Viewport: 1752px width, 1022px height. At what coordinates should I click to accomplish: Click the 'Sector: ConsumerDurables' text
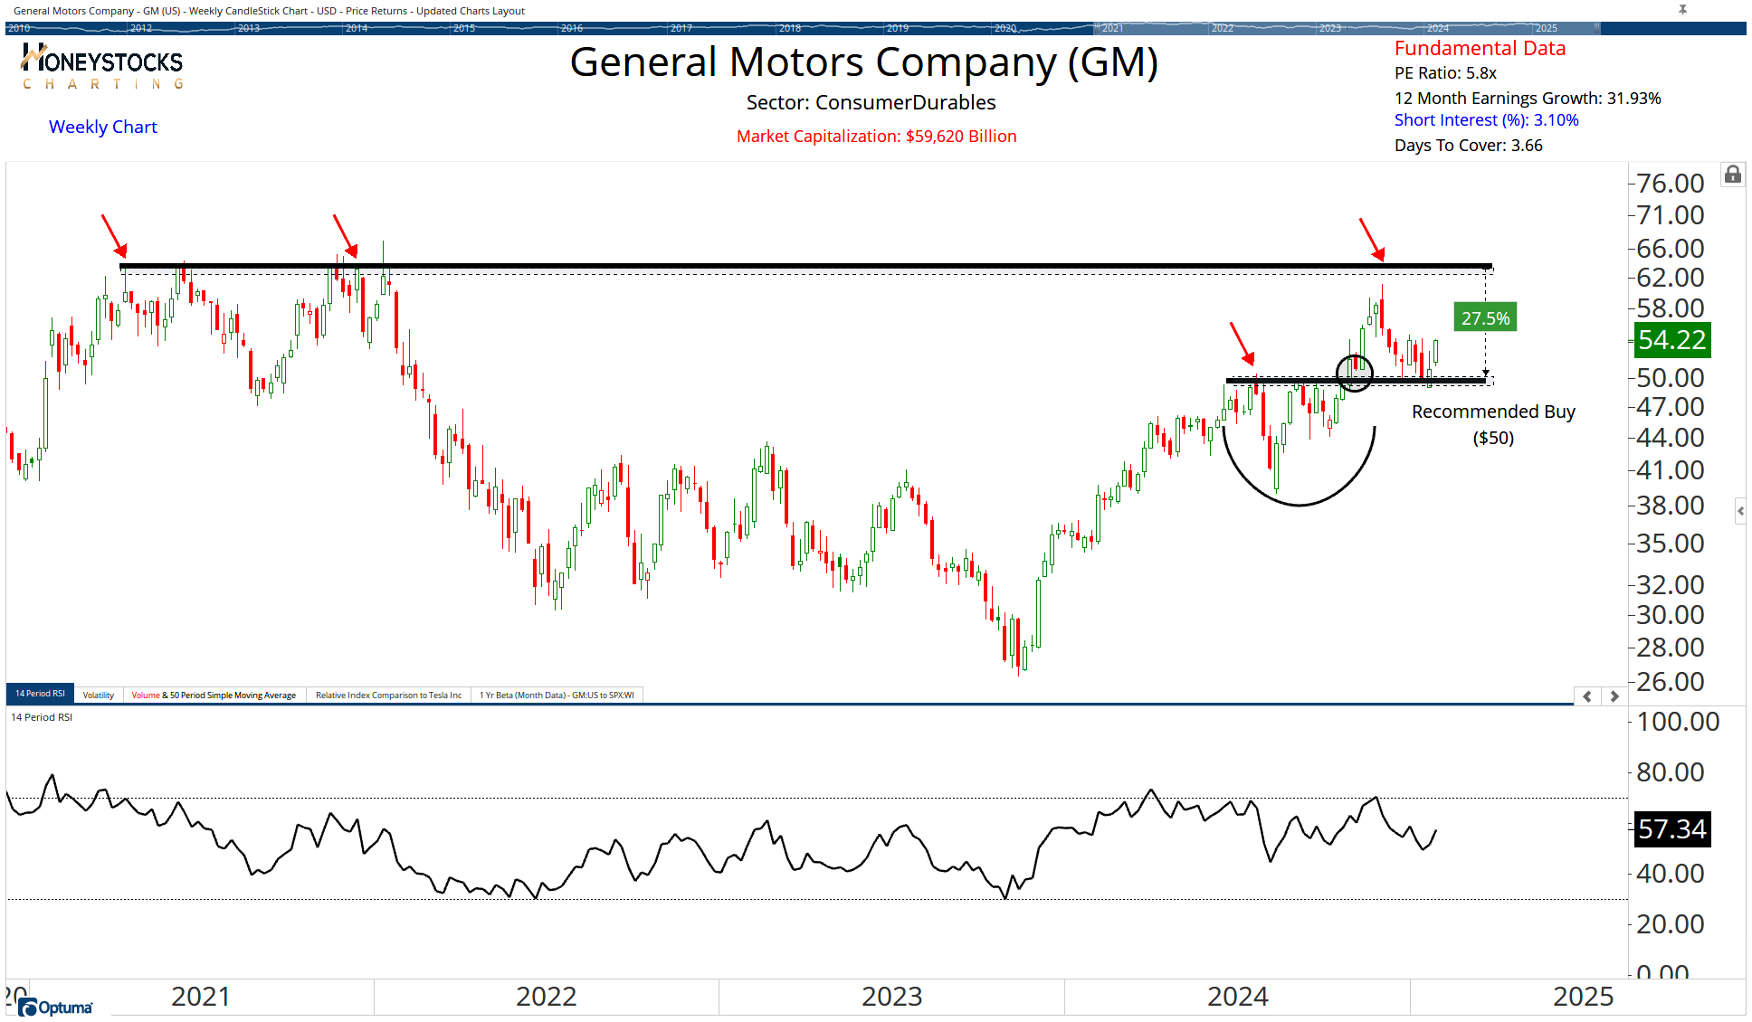(871, 102)
